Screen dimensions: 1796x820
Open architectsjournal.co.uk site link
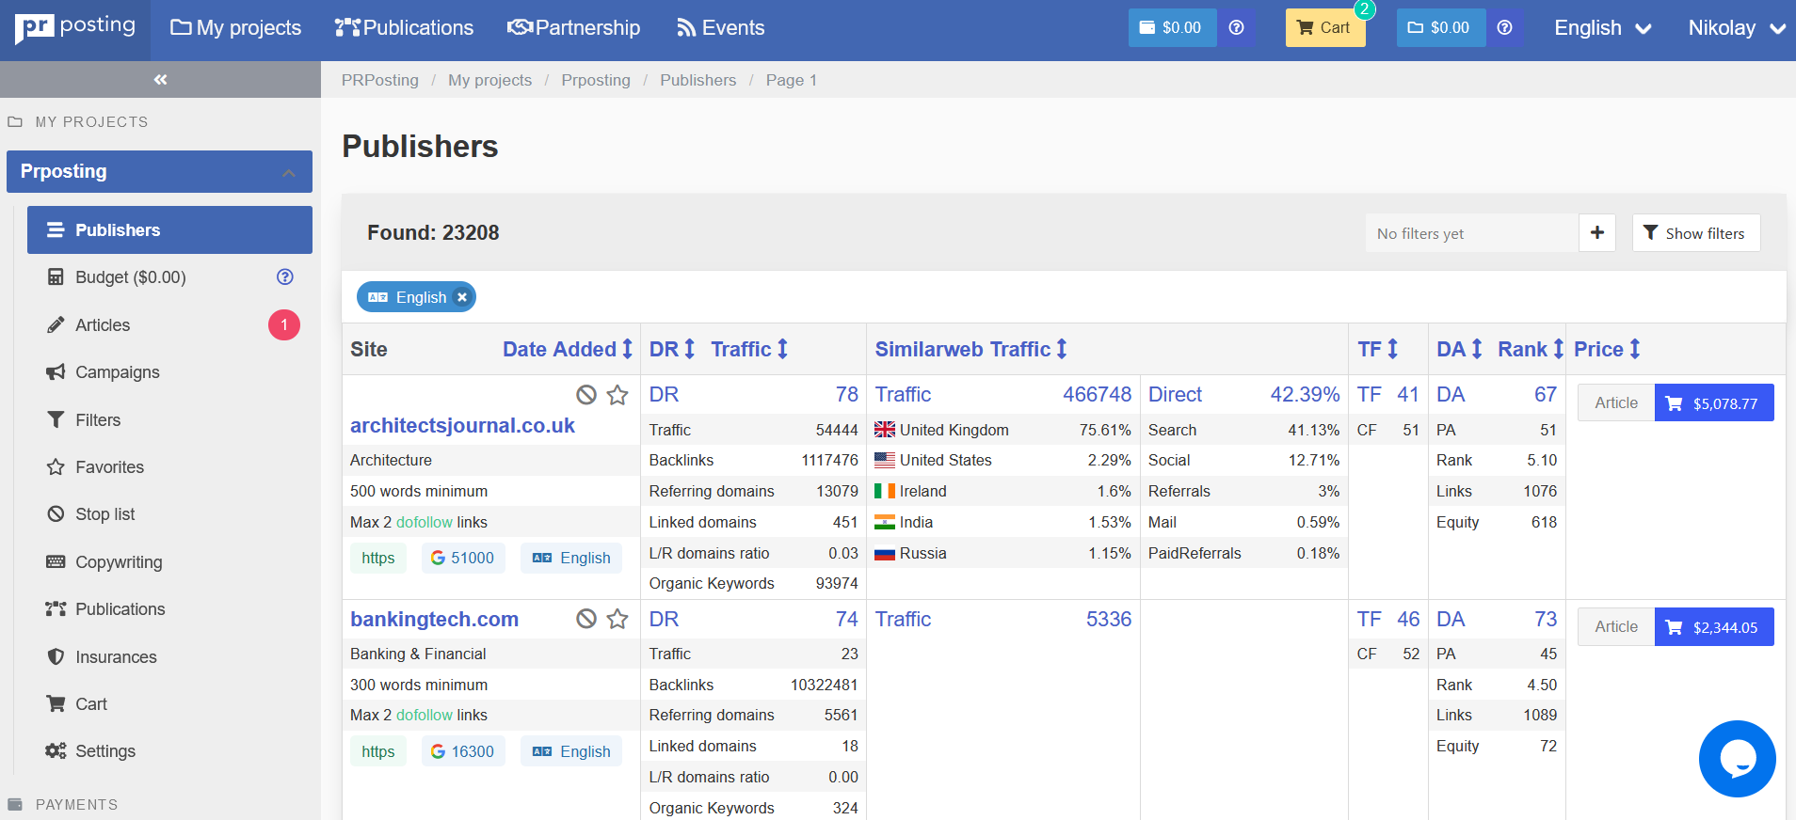pos(462,425)
